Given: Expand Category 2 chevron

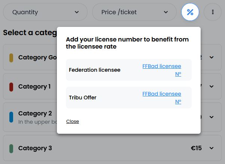Looking at the screenshot, I should coord(212,117).
